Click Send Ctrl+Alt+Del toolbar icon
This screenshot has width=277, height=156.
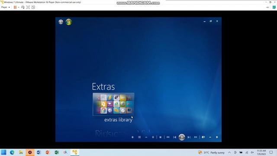(x=23, y=7)
